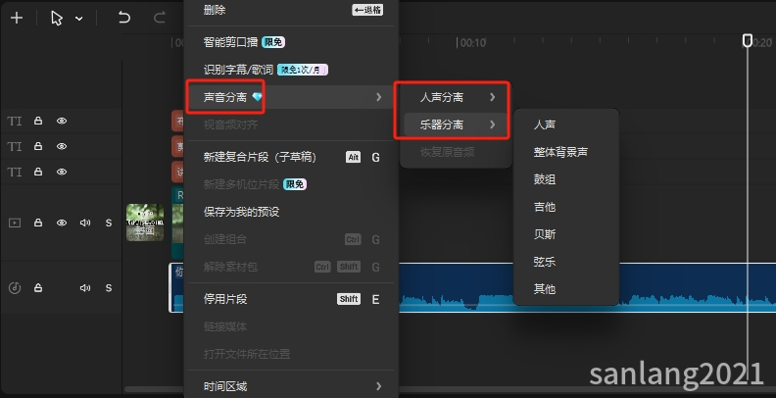Select the pointer selection tool
Image resolution: width=776 pixels, height=398 pixels.
(x=57, y=19)
